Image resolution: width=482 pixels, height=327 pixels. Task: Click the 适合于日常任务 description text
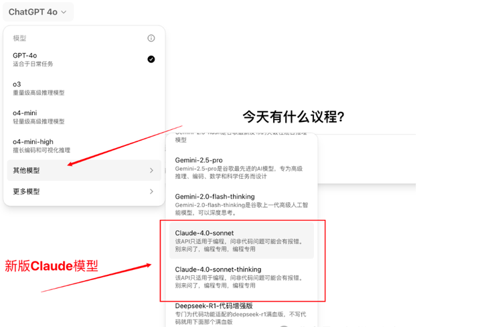coord(33,64)
